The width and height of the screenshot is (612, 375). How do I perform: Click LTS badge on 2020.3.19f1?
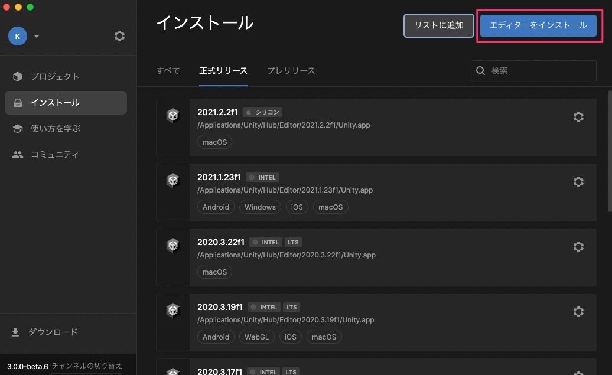click(291, 307)
